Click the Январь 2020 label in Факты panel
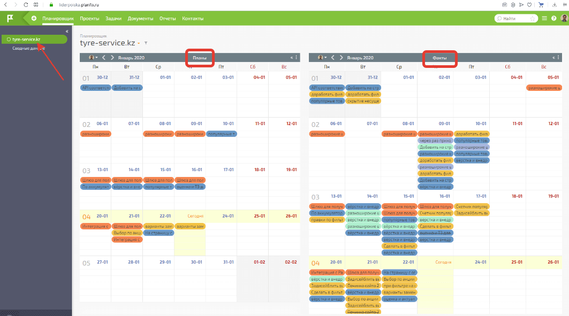The width and height of the screenshot is (569, 316). click(x=360, y=58)
